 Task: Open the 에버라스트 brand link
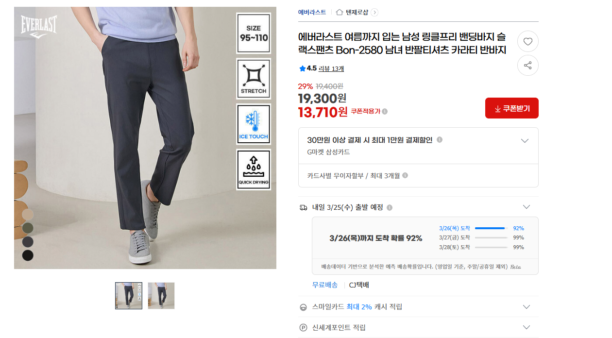pos(312,12)
